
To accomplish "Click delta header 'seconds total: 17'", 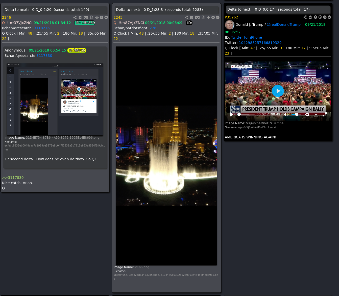I will point(293,9).
